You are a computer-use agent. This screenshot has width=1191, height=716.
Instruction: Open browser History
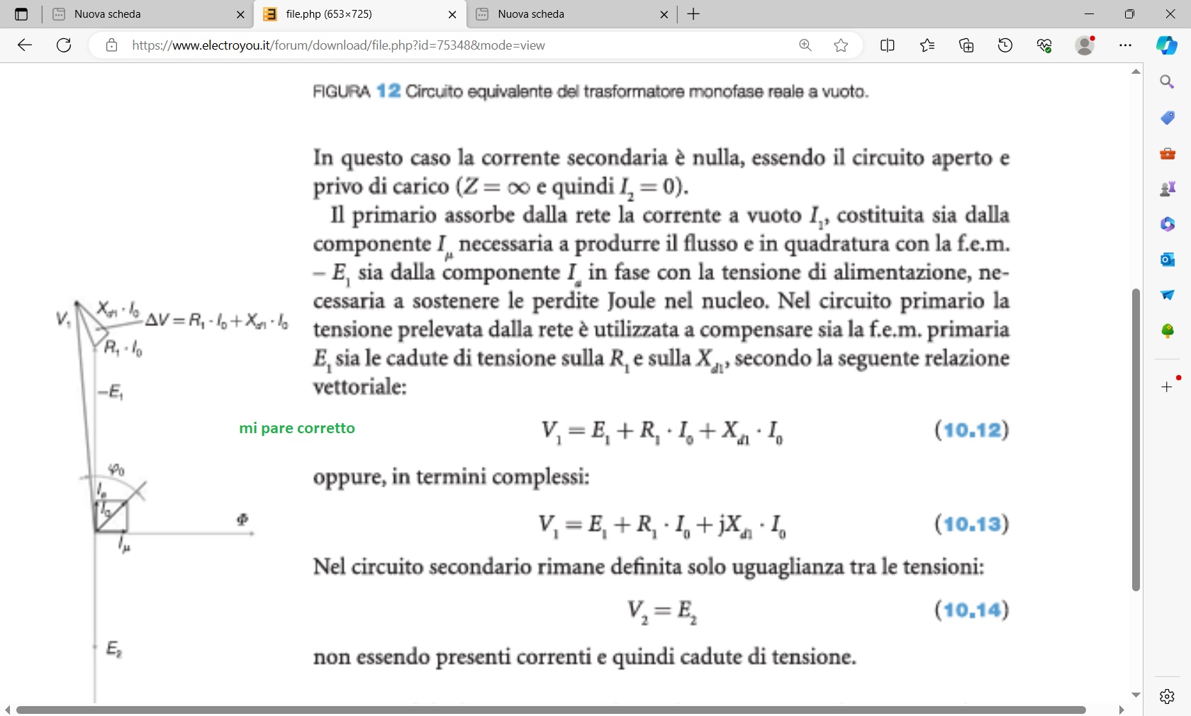tap(1005, 45)
